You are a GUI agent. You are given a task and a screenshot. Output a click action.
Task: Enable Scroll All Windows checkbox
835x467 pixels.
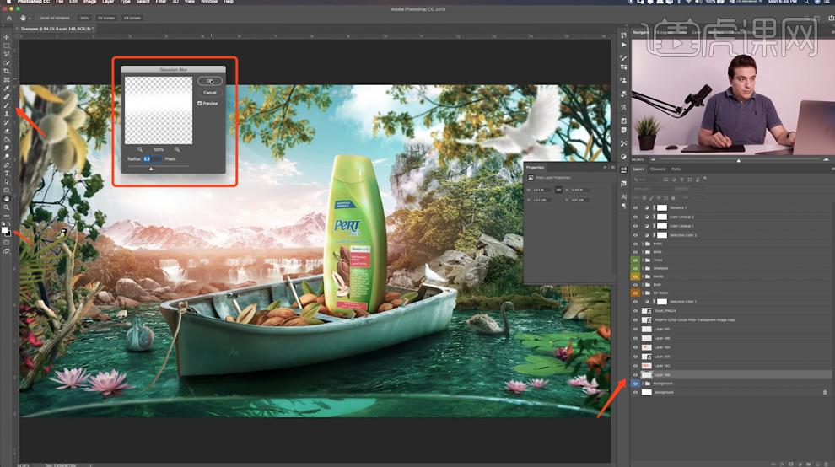[x=38, y=18]
